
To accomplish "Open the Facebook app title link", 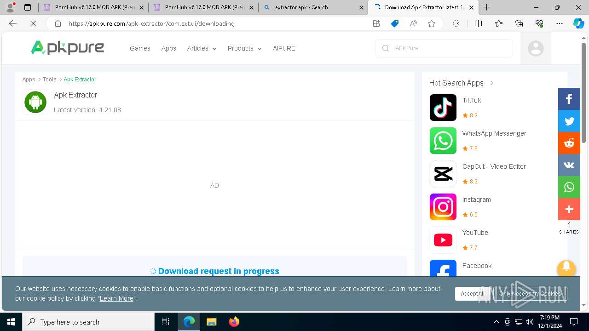I will [477, 266].
